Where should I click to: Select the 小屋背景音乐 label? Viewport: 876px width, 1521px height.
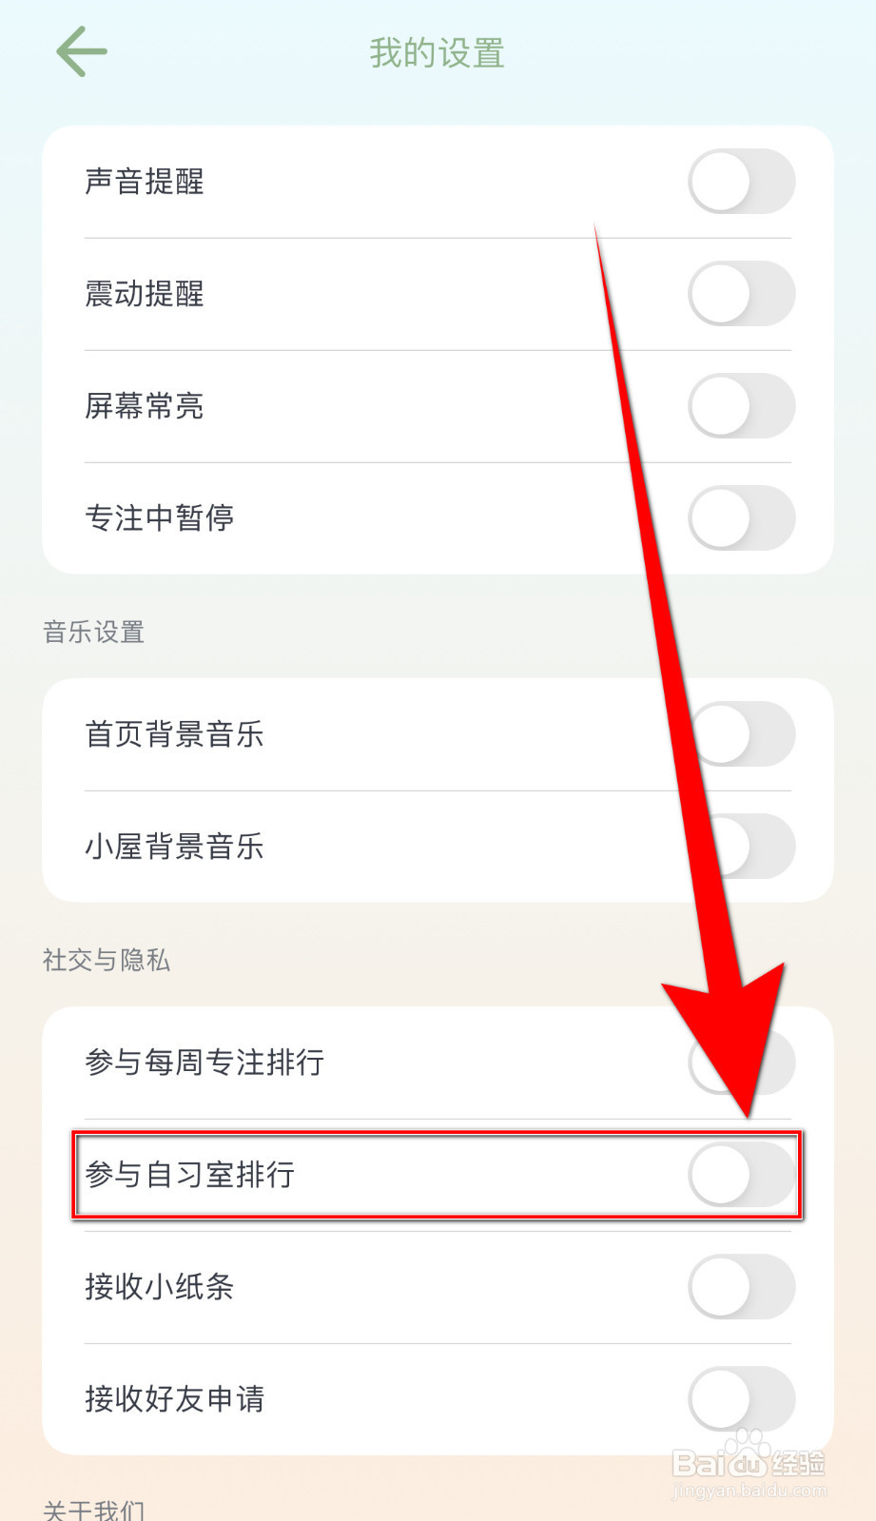(175, 847)
